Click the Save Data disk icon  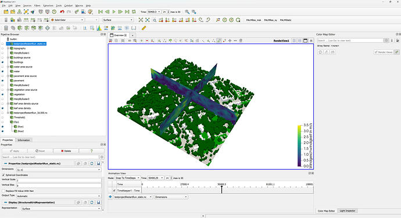click(x=19, y=12)
